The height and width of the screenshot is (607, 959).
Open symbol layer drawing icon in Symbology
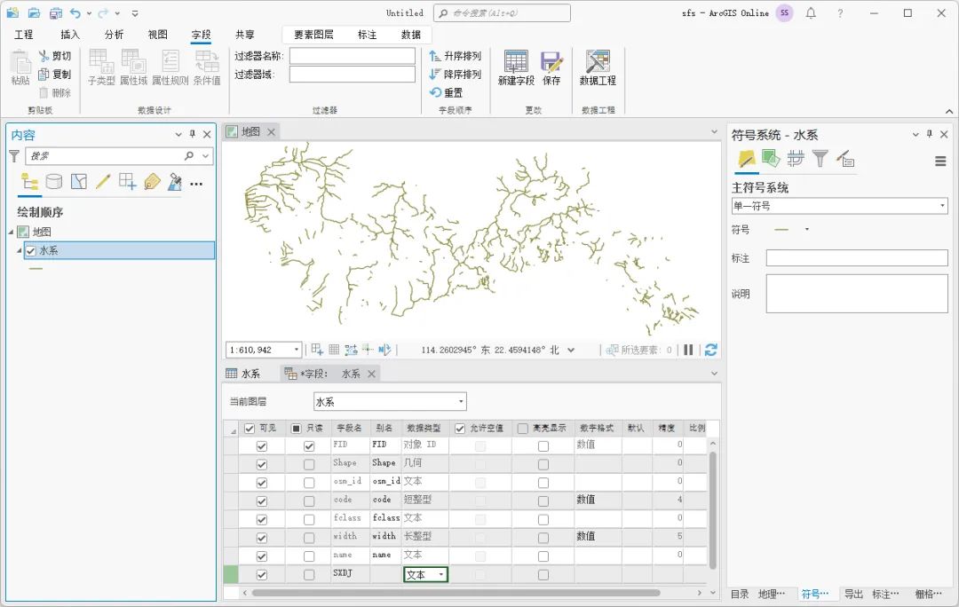(x=795, y=159)
